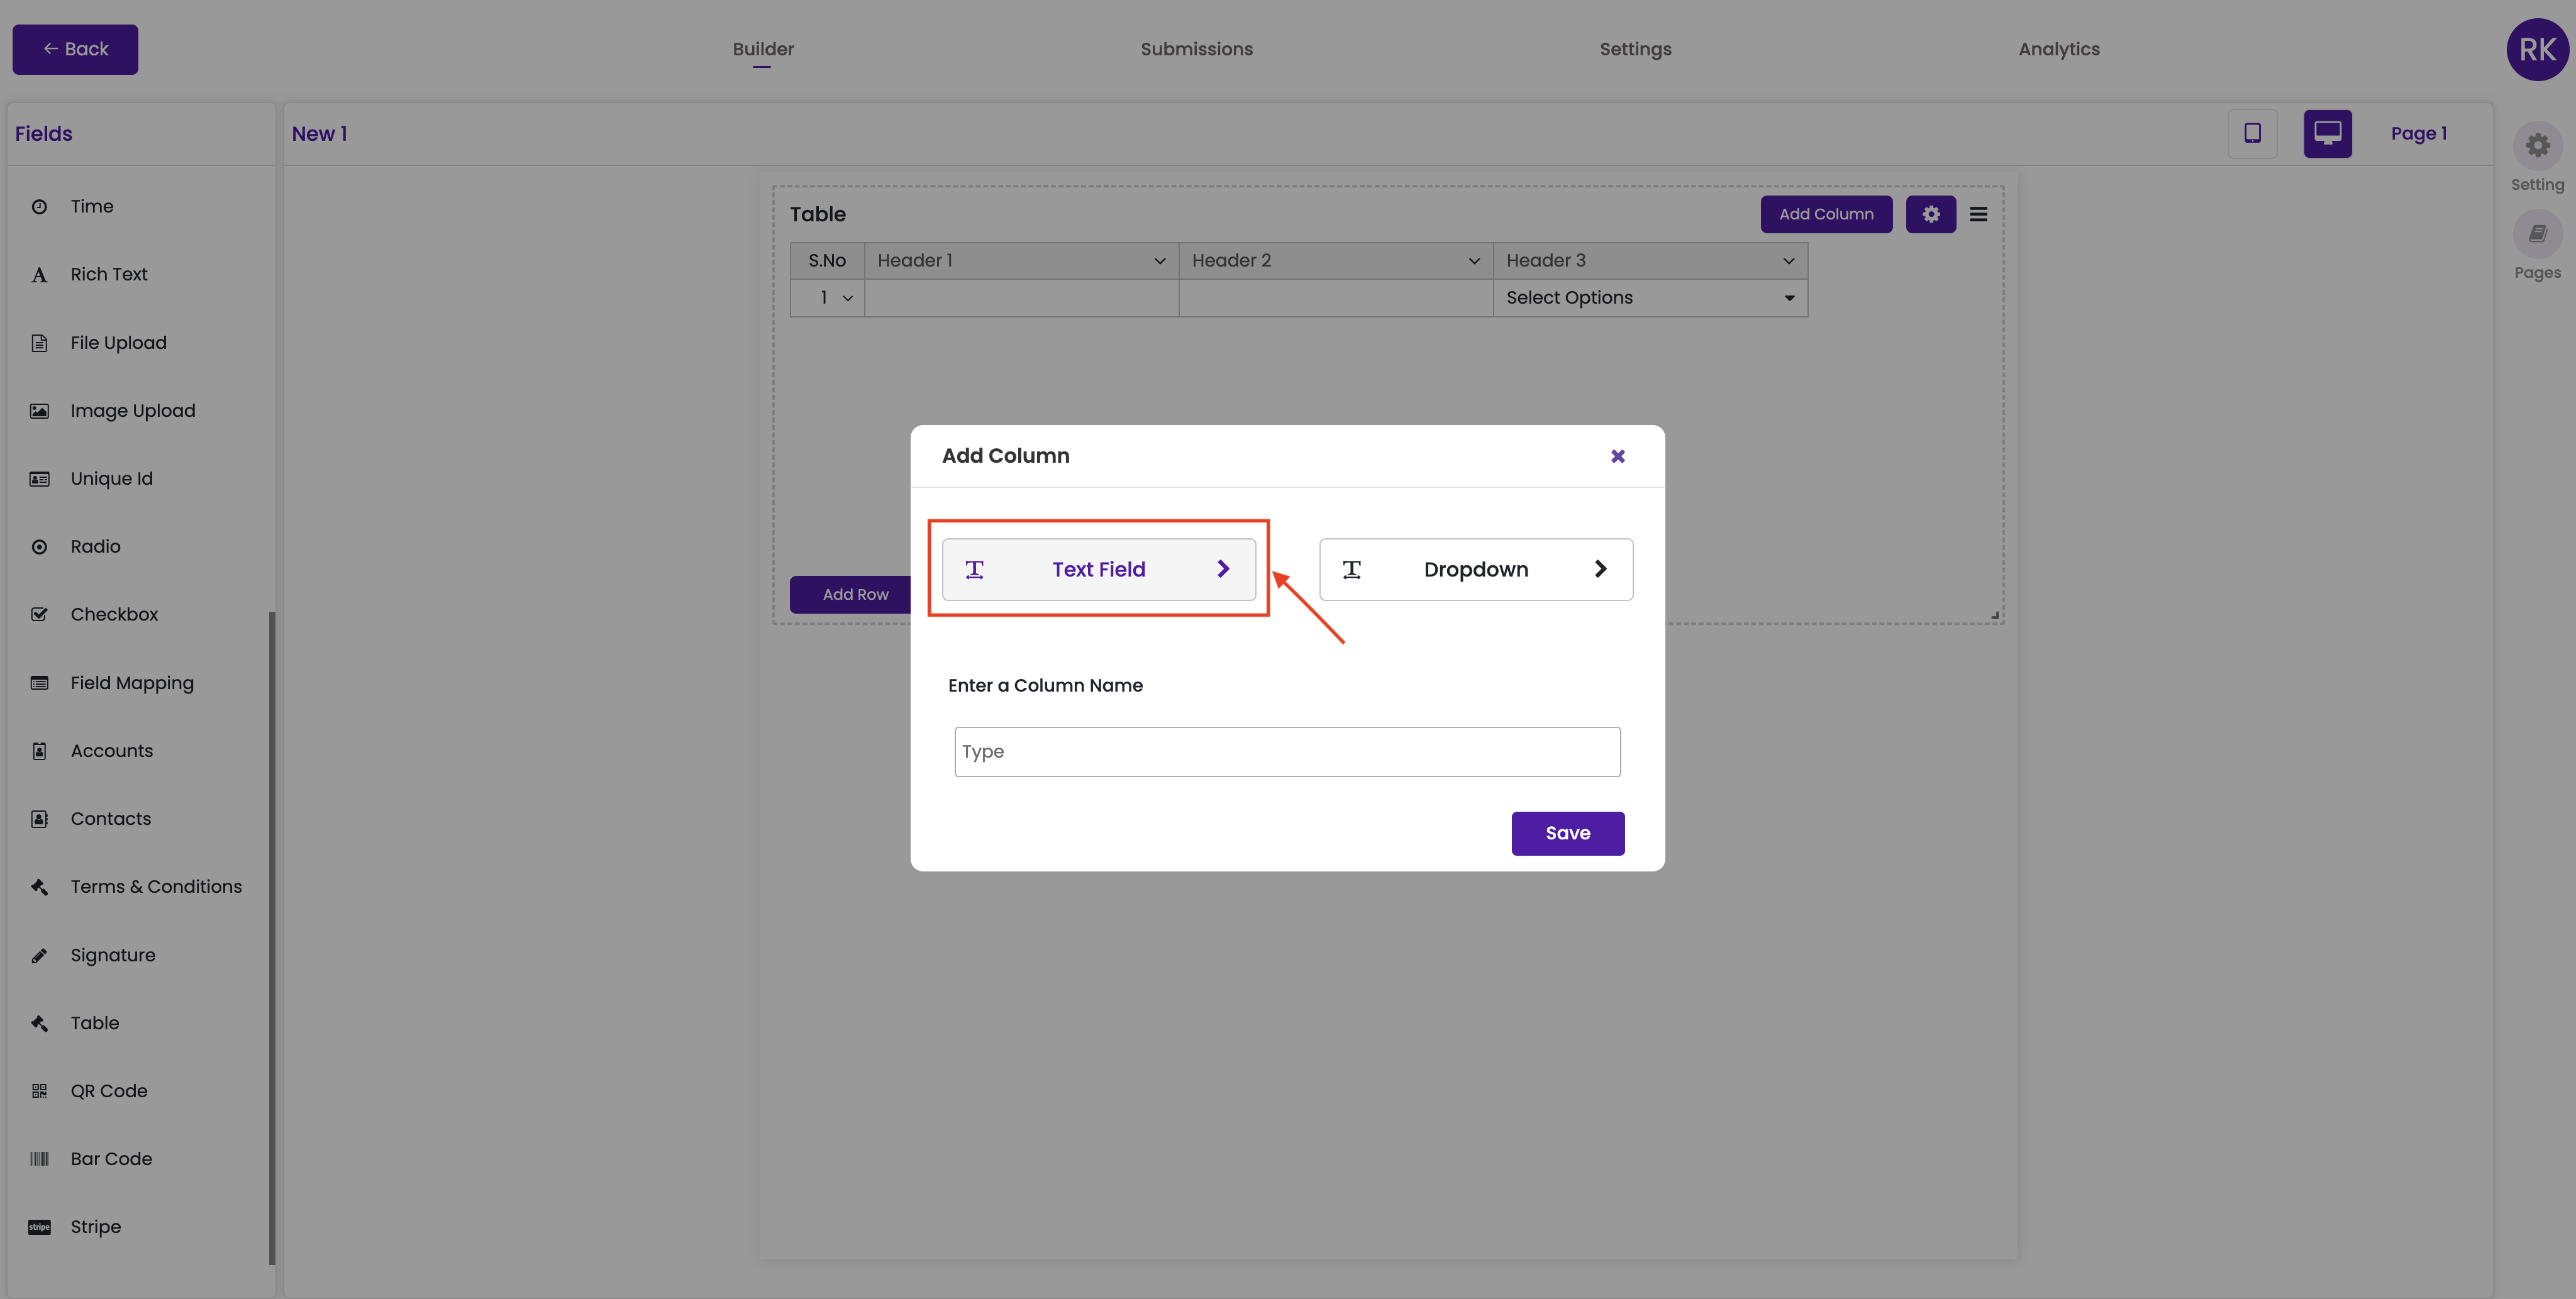Image resolution: width=2576 pixels, height=1299 pixels.
Task: Click the Image Upload picture icon
Action: 39,411
